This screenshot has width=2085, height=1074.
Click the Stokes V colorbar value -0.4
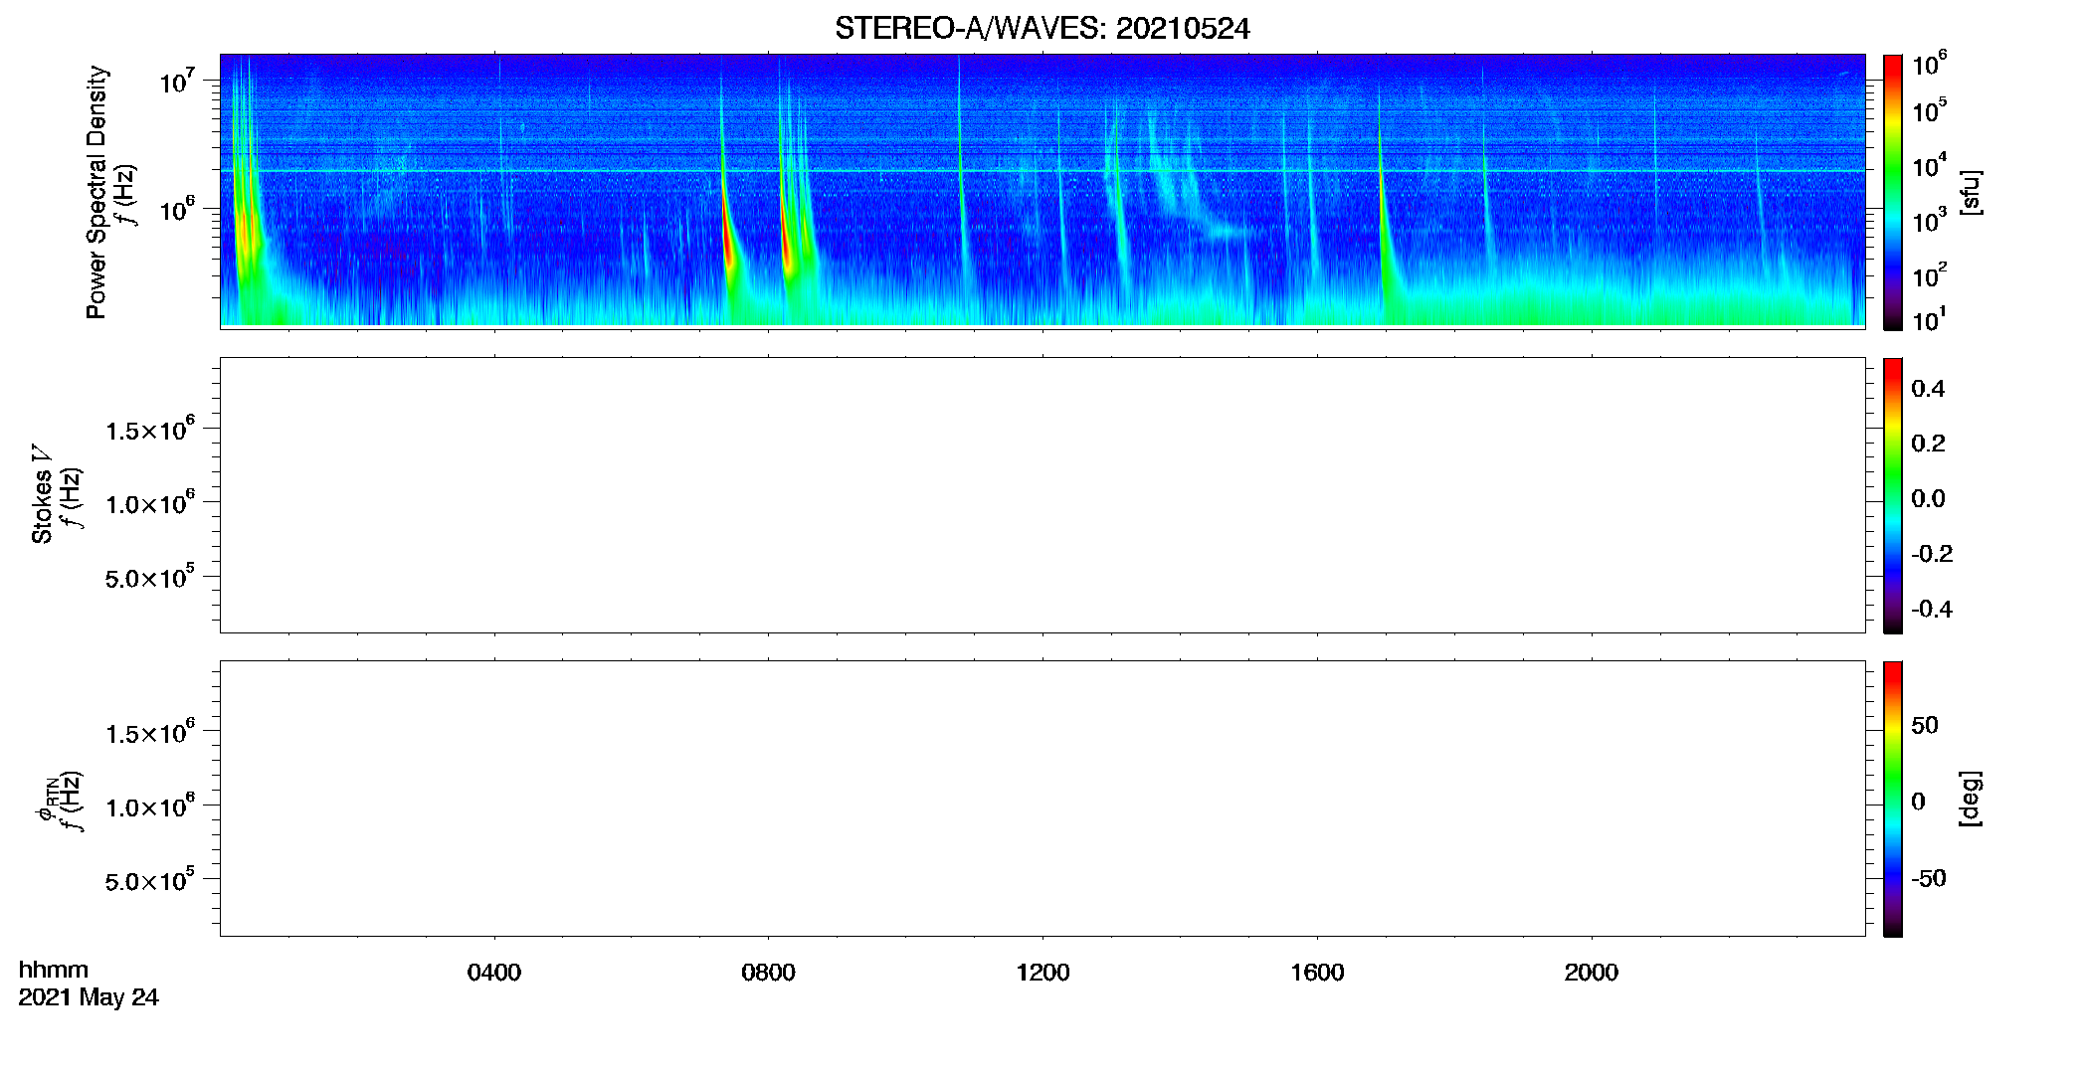coord(1931,610)
